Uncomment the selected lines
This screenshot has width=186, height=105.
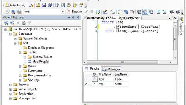(164, 12)
